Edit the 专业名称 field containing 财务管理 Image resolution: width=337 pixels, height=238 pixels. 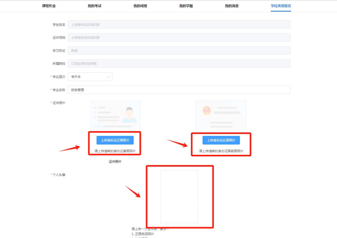[x=179, y=90]
